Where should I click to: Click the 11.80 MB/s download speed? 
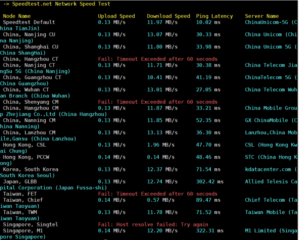tap(162, 46)
